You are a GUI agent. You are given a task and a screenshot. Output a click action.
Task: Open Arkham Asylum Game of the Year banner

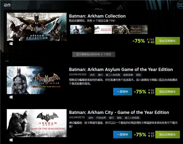37,80
